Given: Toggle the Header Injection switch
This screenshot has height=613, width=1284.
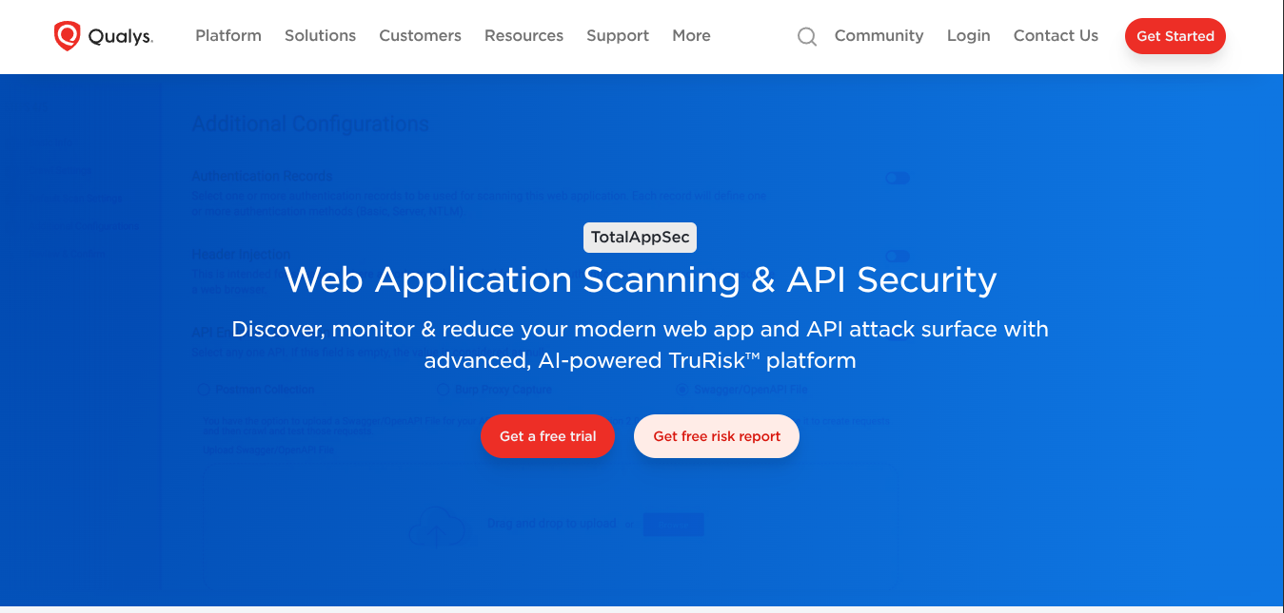Looking at the screenshot, I should pyautogui.click(x=897, y=256).
